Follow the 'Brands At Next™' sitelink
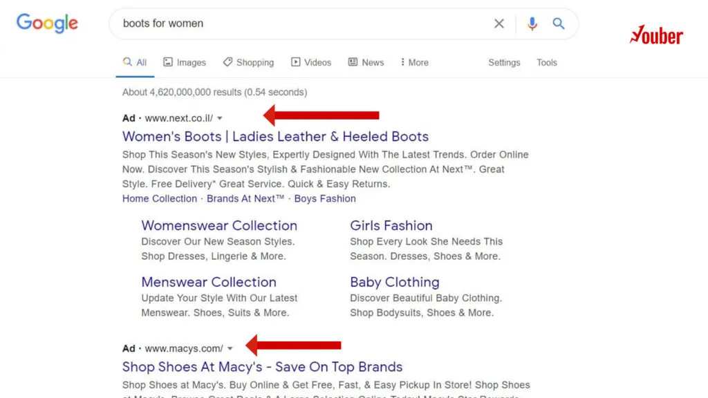The width and height of the screenshot is (708, 398). [x=245, y=198]
